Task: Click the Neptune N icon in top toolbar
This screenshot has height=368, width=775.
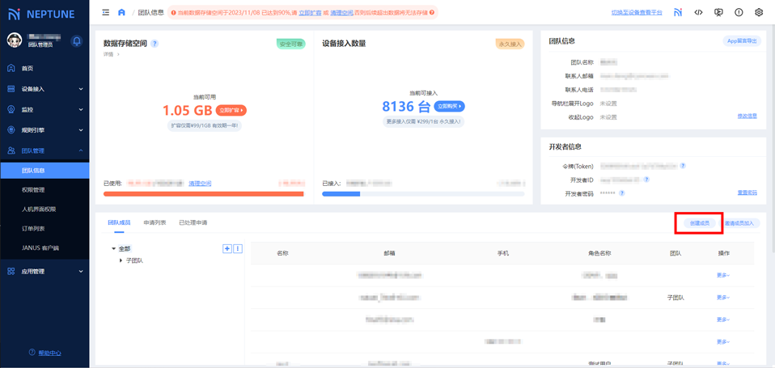Action: pos(678,13)
